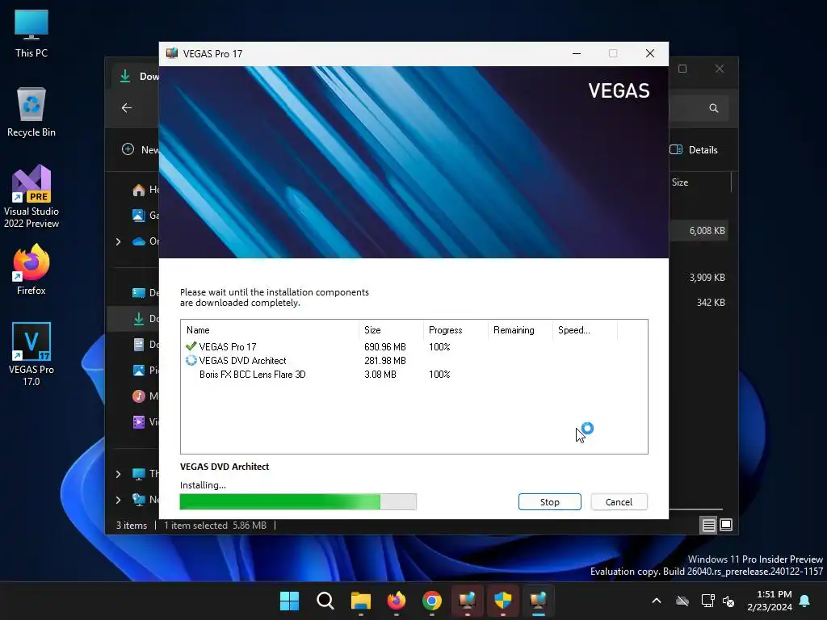Select the 3,909 KB file in File Explorer
Image resolution: width=827 pixels, height=620 pixels.
tap(699, 278)
